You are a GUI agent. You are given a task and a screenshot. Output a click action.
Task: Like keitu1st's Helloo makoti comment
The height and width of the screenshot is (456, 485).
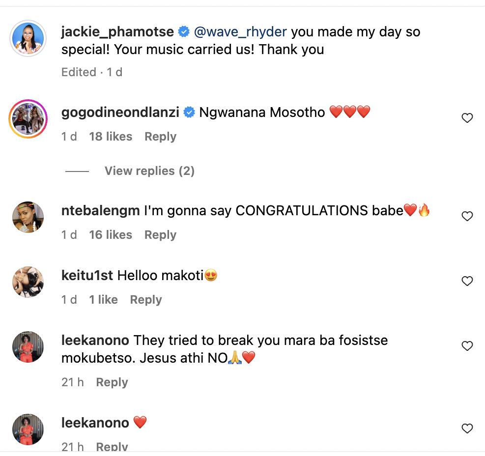[x=467, y=281]
